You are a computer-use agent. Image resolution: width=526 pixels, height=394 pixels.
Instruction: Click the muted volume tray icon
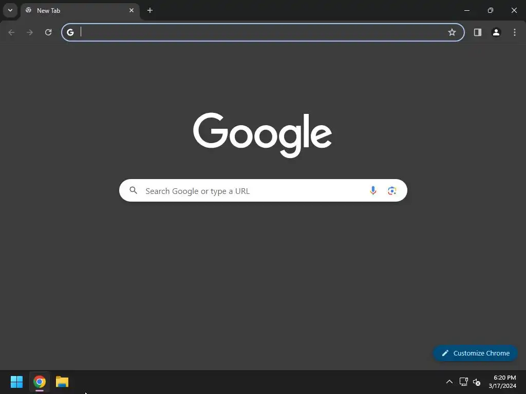pyautogui.click(x=476, y=382)
